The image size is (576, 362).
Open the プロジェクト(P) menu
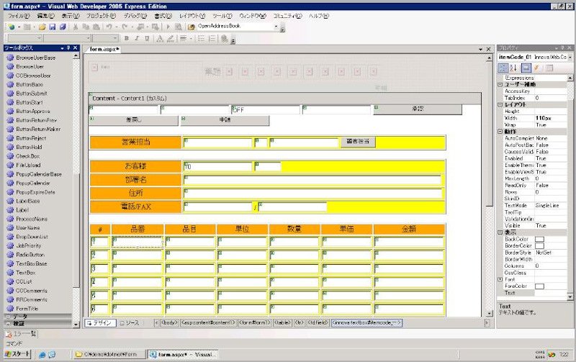[101, 16]
